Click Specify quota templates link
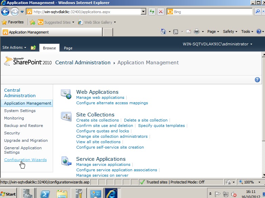 click(161, 126)
